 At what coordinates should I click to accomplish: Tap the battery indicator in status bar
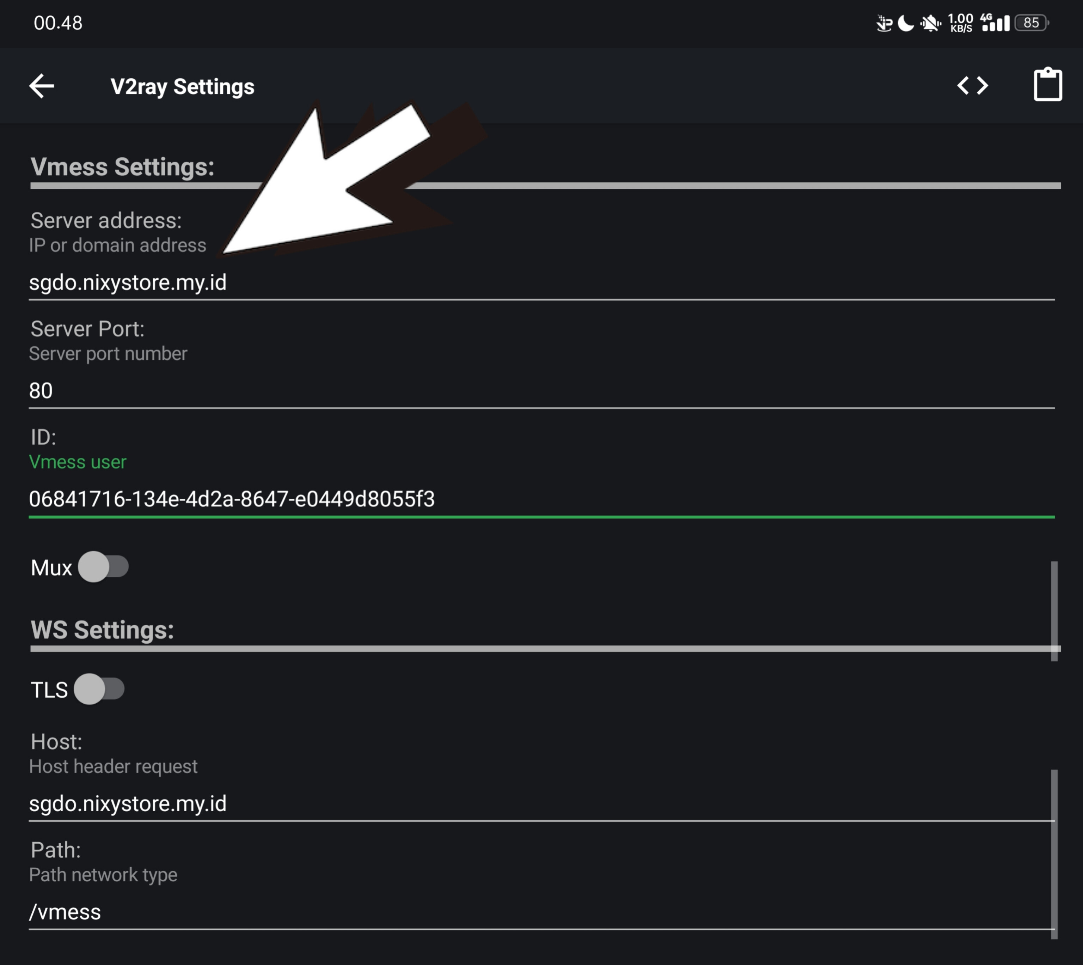(1031, 23)
